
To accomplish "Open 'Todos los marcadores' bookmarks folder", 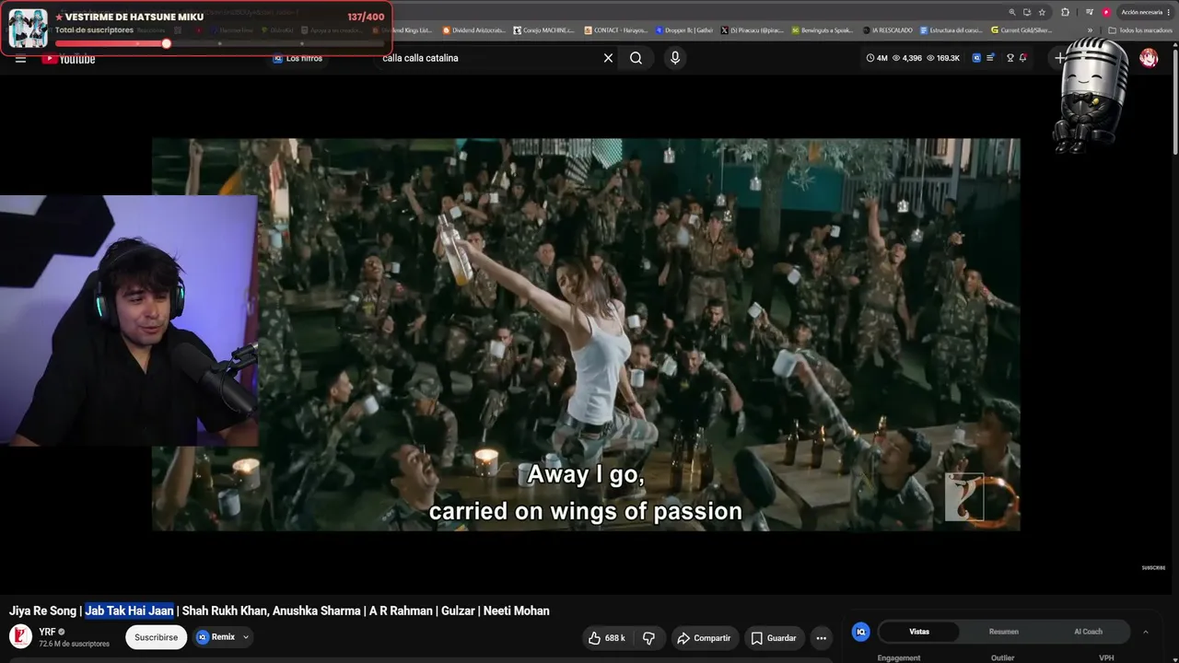I will [1139, 30].
